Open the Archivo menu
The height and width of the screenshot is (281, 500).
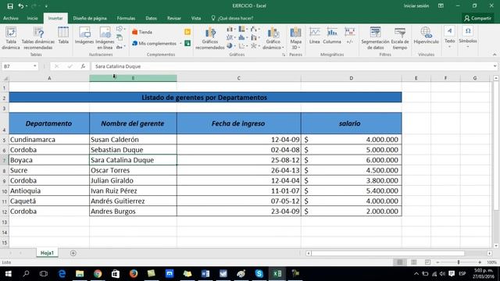pos(11,19)
